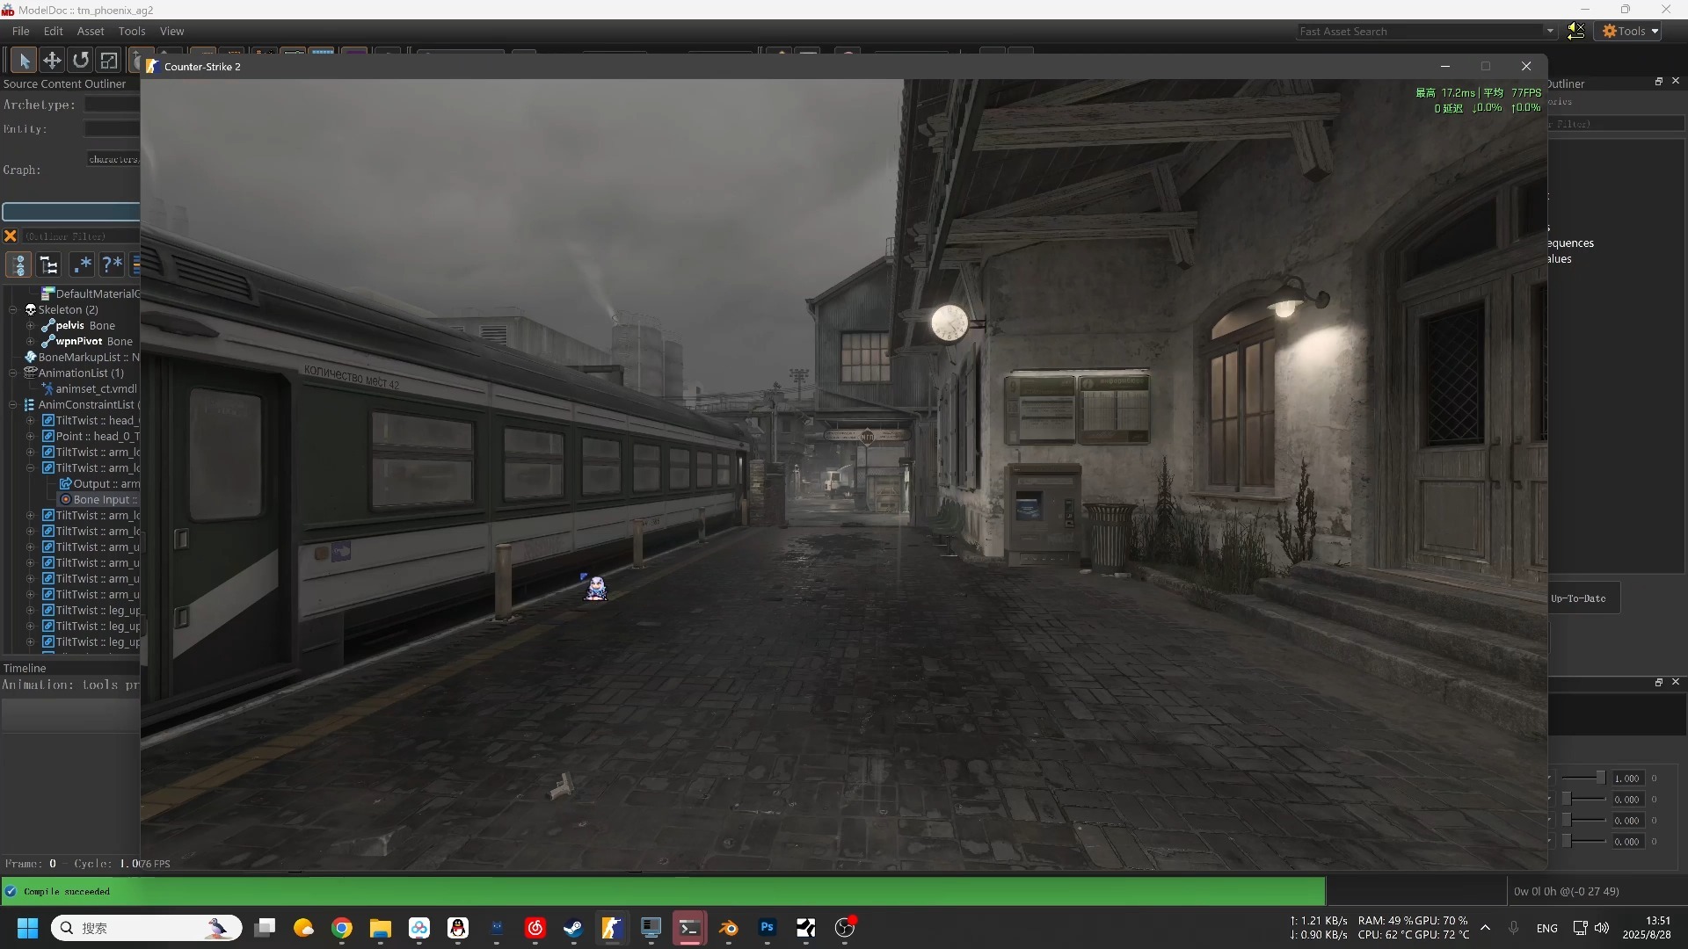The image size is (1688, 949).
Task: Expand the pelvis Bone node
Action: [31, 326]
